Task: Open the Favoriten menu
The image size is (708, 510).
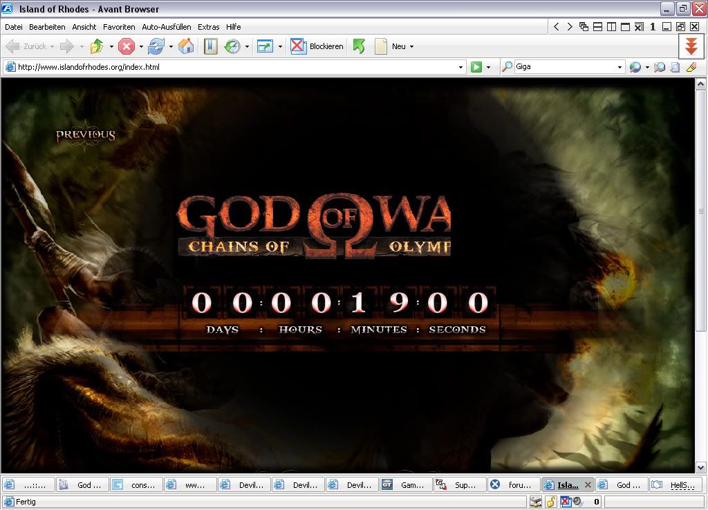Action: pyautogui.click(x=119, y=27)
